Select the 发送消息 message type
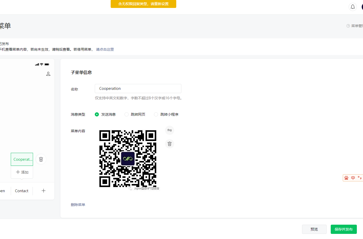This screenshot has height=239, width=363. pyautogui.click(x=105, y=114)
